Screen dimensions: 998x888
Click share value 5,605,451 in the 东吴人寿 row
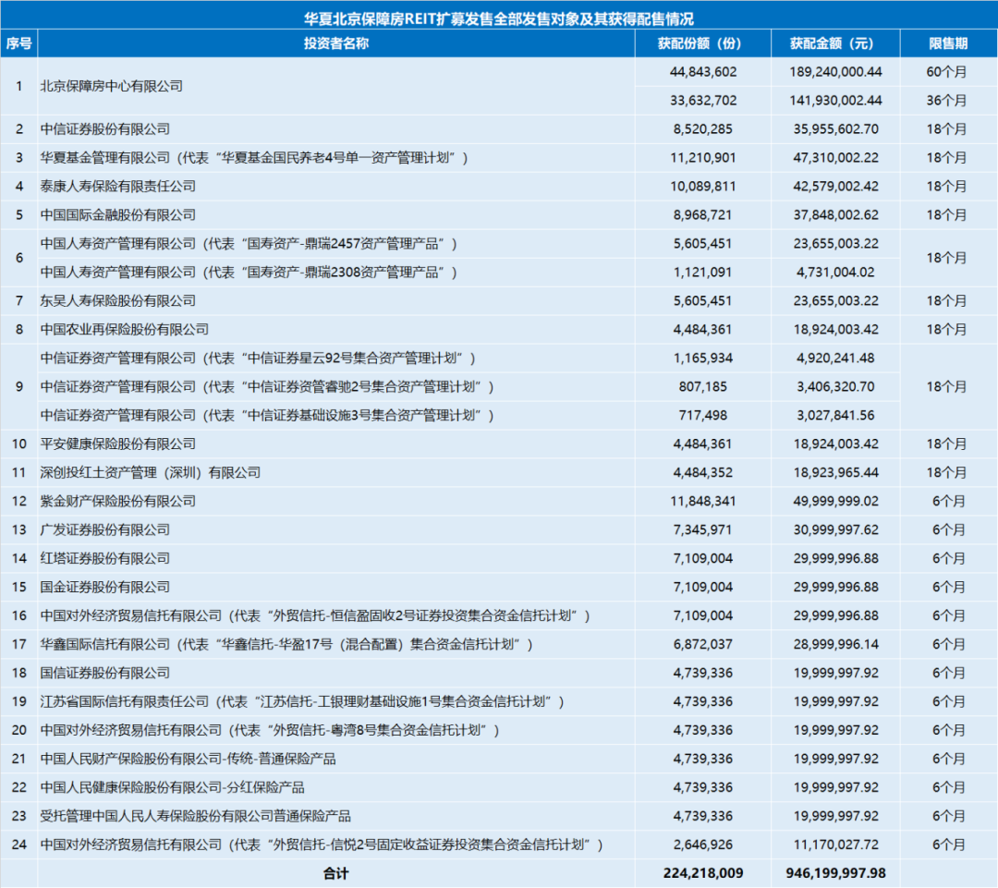702,301
